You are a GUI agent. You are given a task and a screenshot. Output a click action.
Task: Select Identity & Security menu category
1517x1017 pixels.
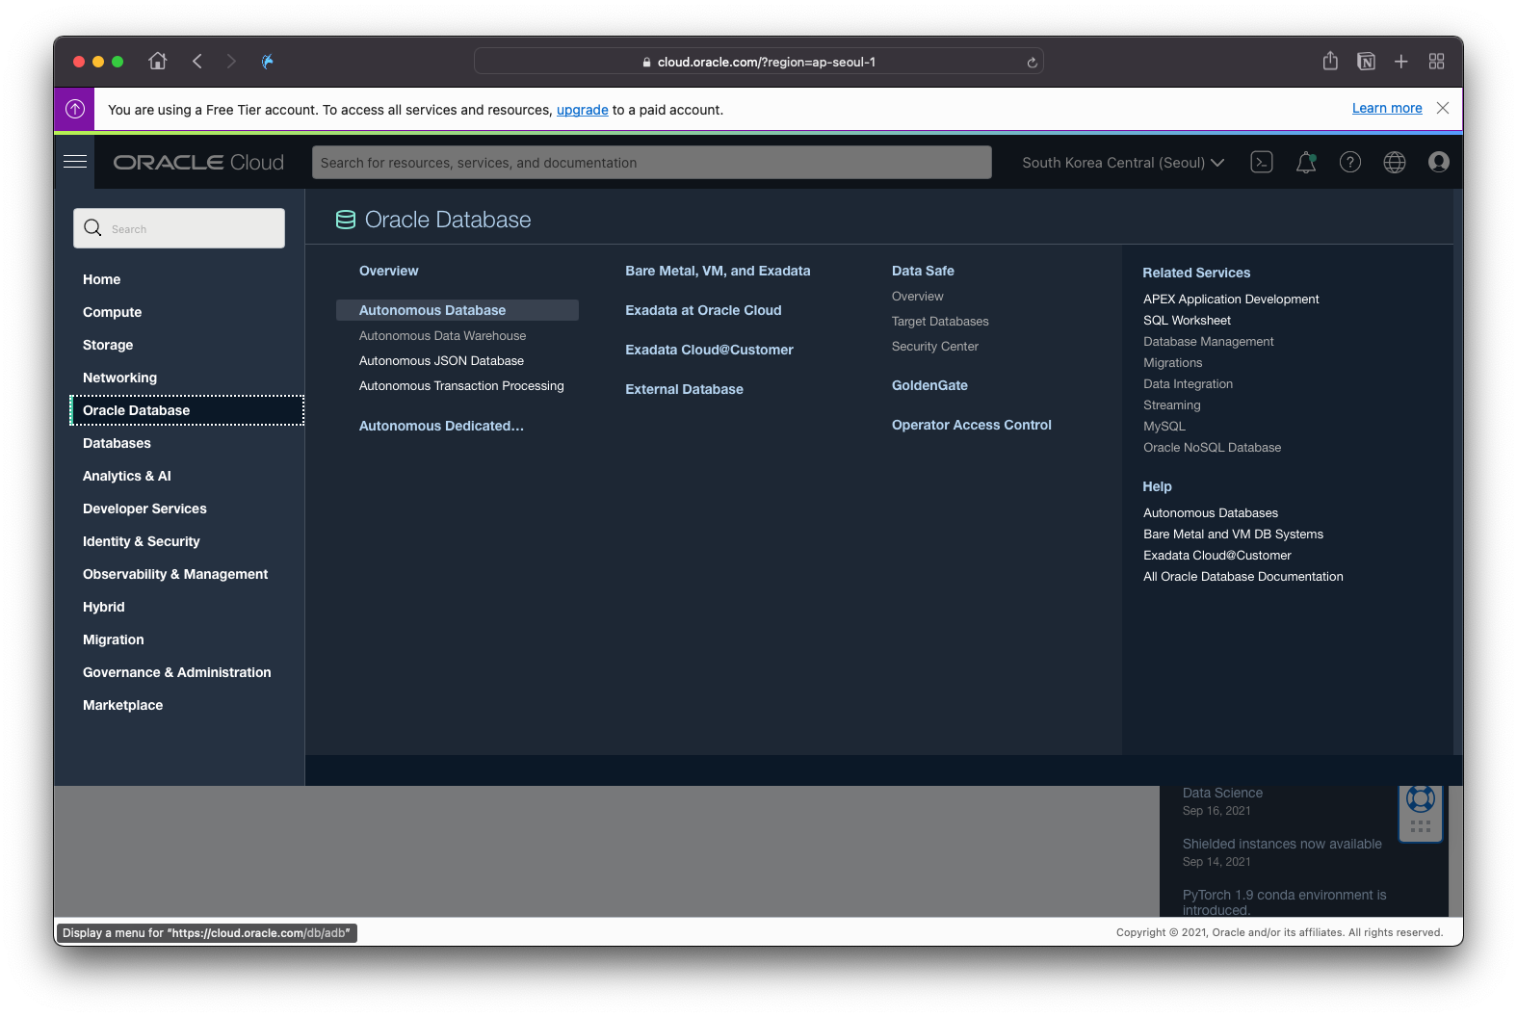142,541
